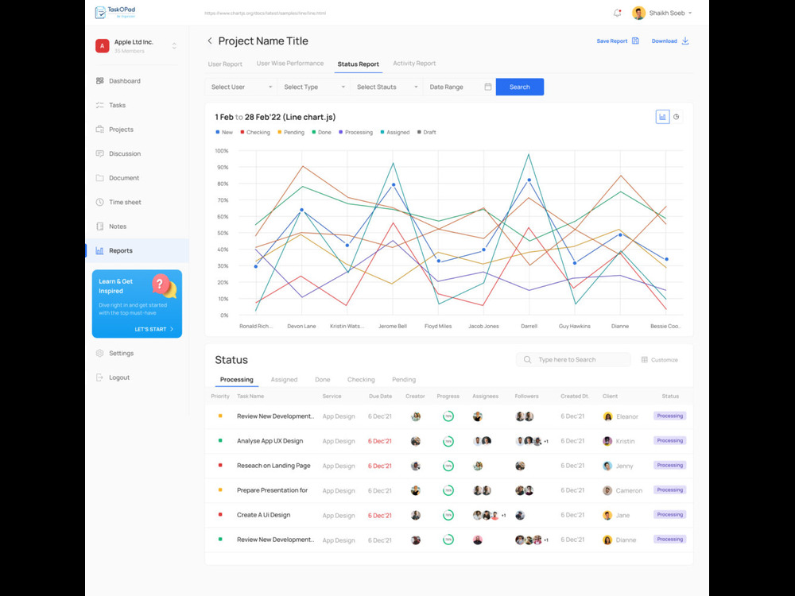The width and height of the screenshot is (795, 596).
Task: Switch to the Activity Report tab
Action: coord(414,64)
